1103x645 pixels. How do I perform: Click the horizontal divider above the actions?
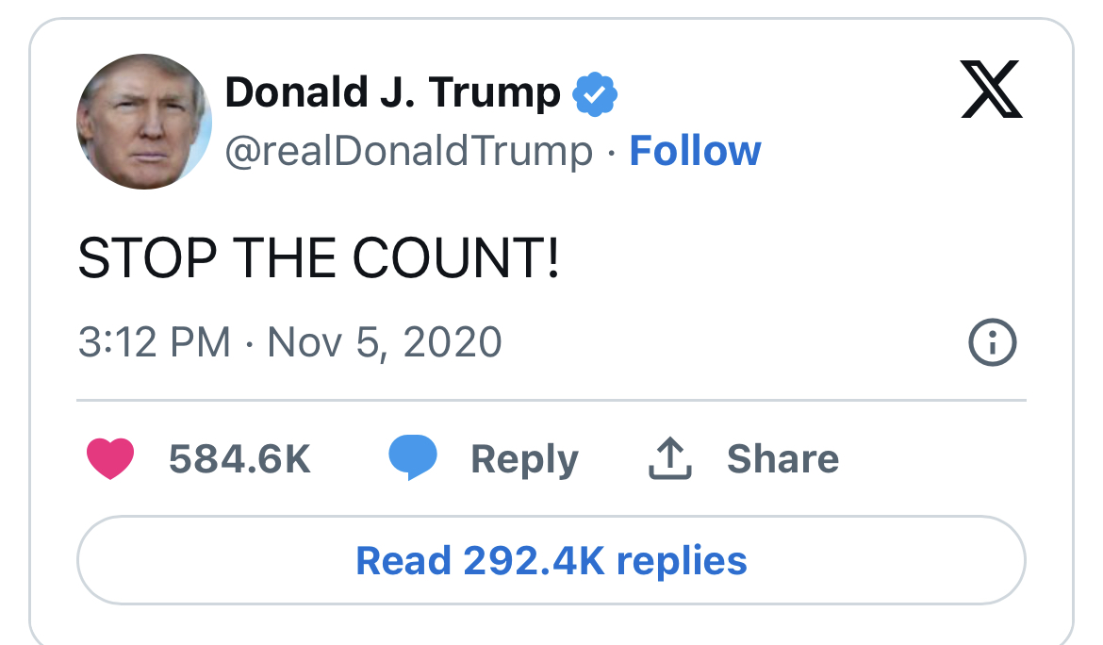click(x=551, y=401)
